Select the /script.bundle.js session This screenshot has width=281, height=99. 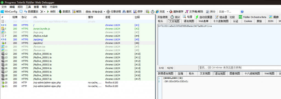(x=77, y=29)
